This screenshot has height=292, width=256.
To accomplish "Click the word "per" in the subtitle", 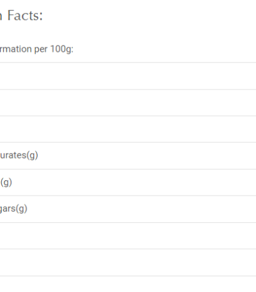I will [x=41, y=50].
